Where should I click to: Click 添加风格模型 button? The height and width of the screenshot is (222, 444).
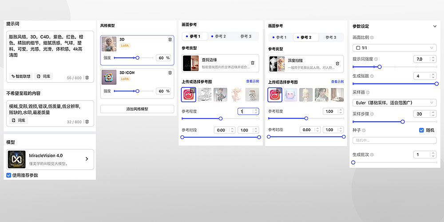[x=137, y=109]
